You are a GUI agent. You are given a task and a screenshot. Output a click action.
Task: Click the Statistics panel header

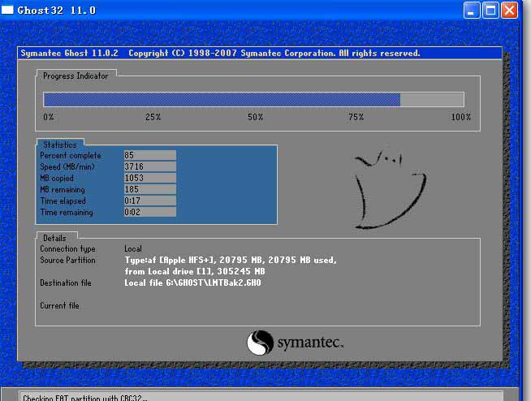pos(59,144)
